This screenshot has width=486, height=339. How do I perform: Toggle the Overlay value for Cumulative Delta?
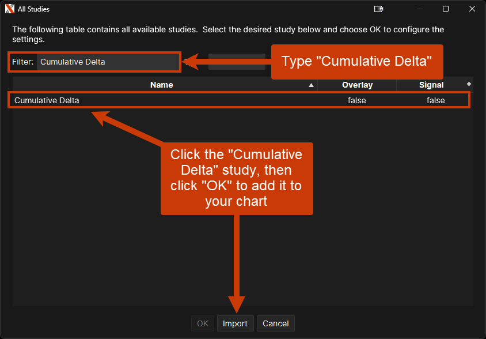(x=356, y=100)
